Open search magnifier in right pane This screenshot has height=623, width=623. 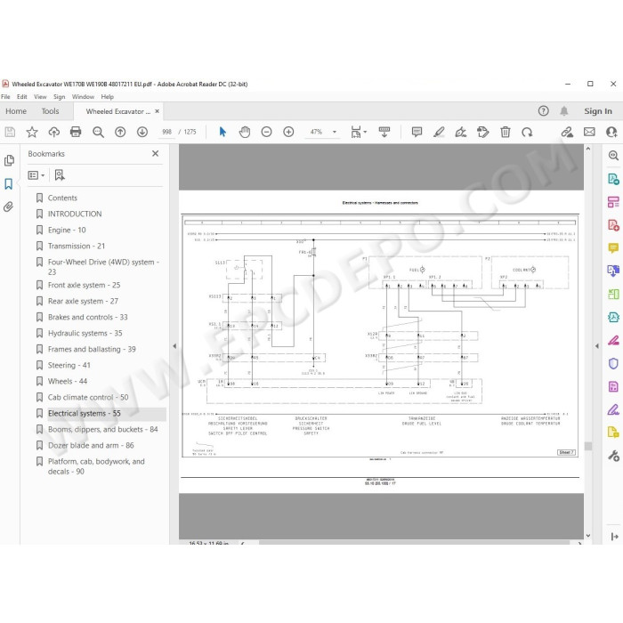coord(613,156)
